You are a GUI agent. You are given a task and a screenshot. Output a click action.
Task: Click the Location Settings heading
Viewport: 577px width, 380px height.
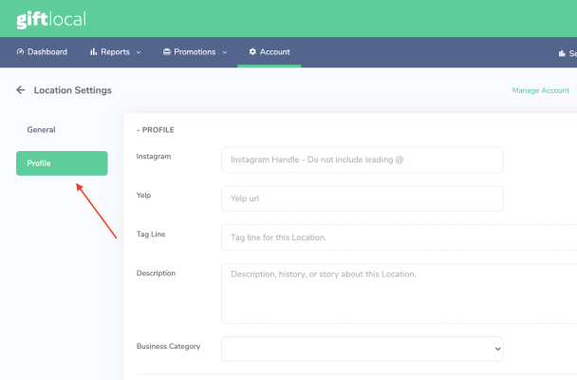[x=72, y=90]
